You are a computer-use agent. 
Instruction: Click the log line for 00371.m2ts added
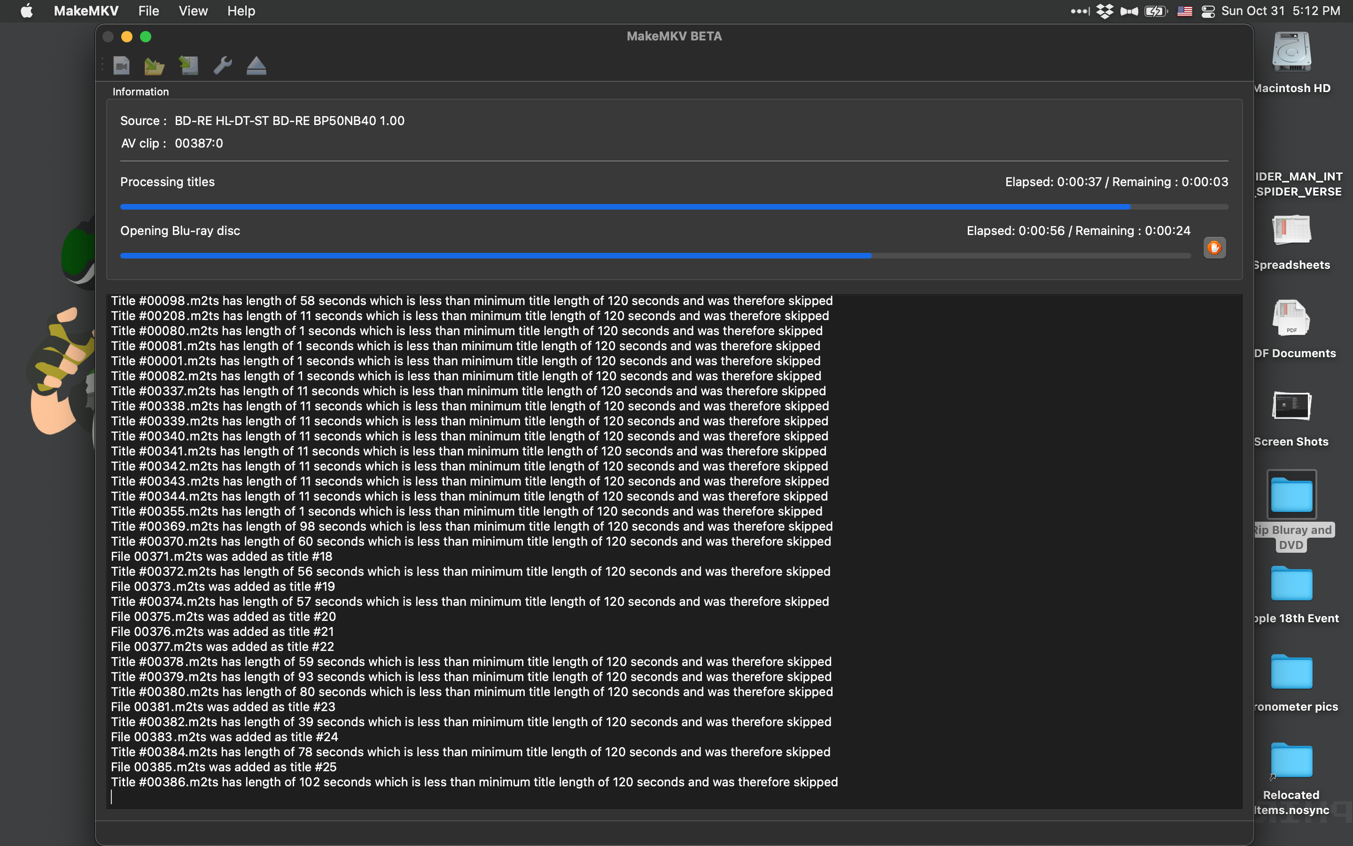point(221,557)
